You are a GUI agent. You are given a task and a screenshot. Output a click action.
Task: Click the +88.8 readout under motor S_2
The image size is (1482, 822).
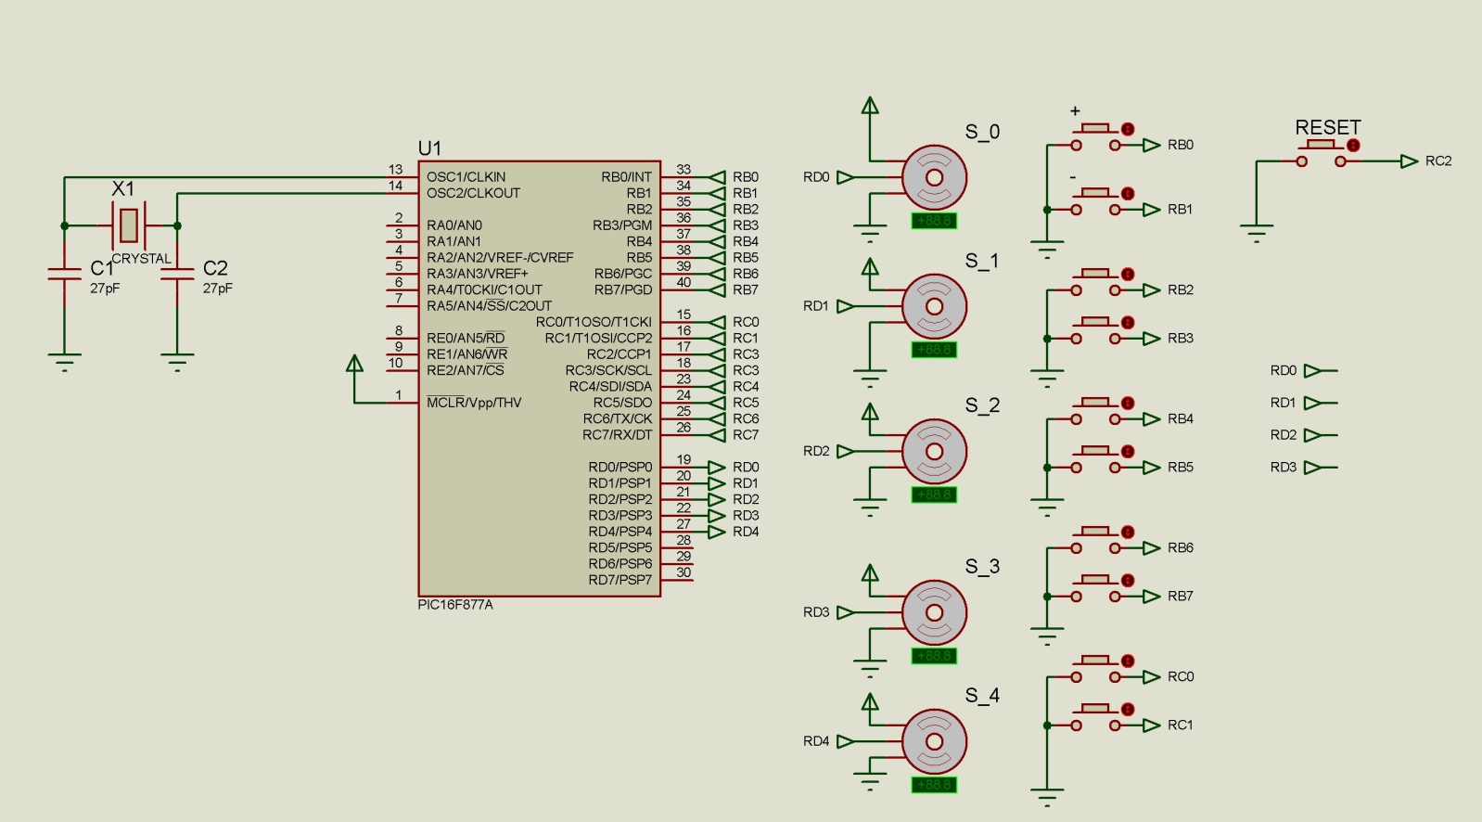(x=934, y=495)
